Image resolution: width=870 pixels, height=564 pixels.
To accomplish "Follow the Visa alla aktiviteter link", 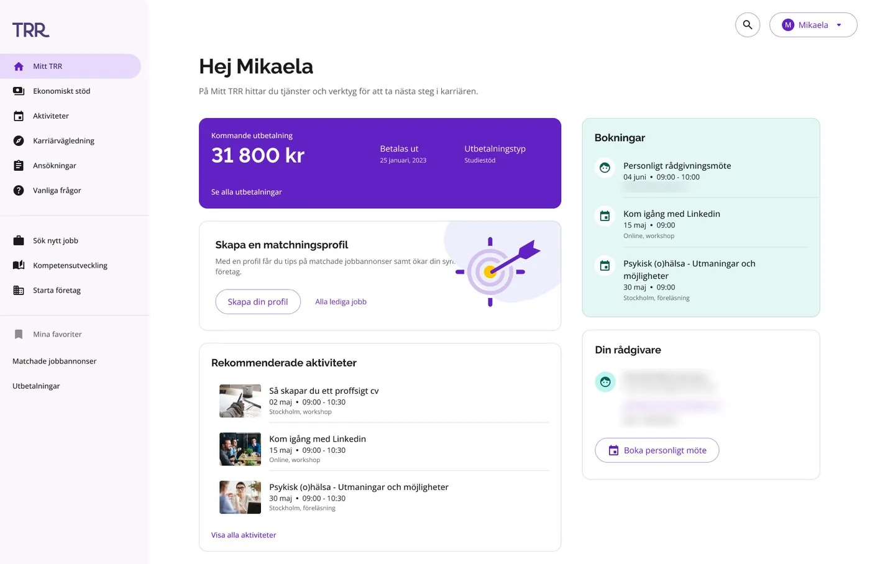I will (x=244, y=535).
